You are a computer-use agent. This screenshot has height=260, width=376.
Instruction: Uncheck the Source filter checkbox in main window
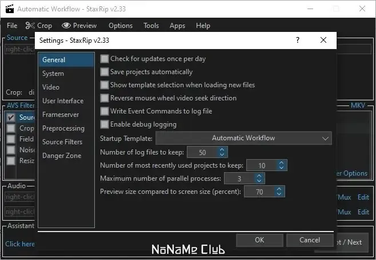pos(11,117)
